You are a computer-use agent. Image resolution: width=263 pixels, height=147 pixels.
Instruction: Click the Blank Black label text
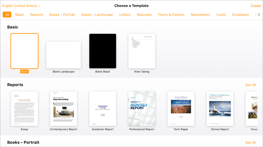pos(103,71)
